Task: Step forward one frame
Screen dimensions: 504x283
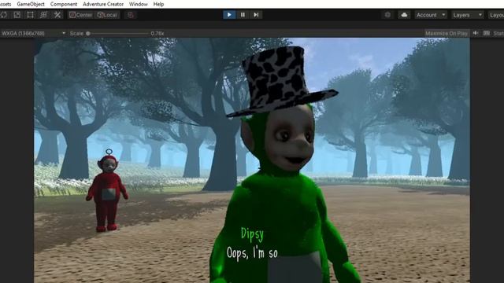Action: pyautogui.click(x=256, y=15)
